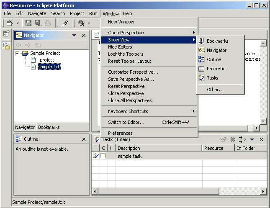
Task: Show the Tasks view from the submenu
Action: pos(220,78)
